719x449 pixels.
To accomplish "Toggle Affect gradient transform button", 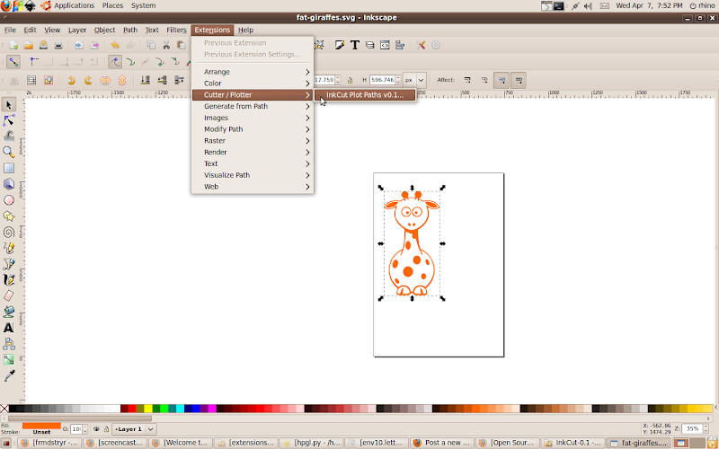I will click(x=502, y=80).
